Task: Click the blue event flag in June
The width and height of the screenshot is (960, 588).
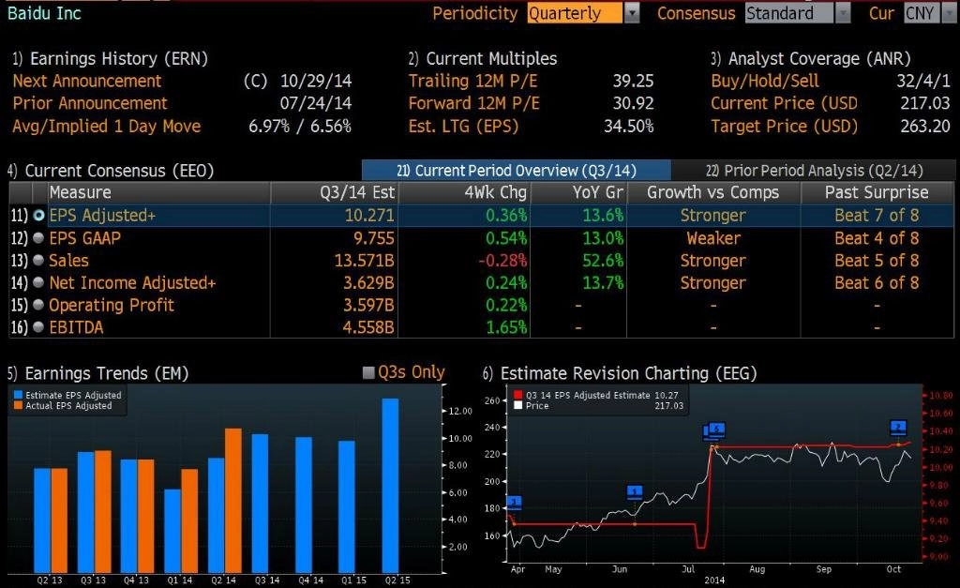Action: tap(635, 491)
